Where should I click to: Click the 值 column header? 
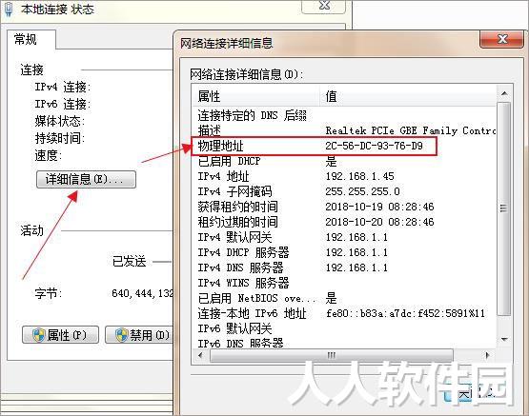coord(408,96)
